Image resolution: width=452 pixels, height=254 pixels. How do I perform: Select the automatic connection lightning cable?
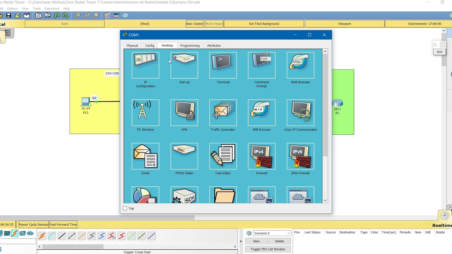coord(42,236)
